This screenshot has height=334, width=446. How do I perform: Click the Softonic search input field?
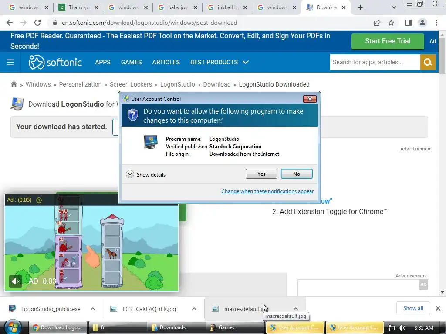(x=375, y=62)
